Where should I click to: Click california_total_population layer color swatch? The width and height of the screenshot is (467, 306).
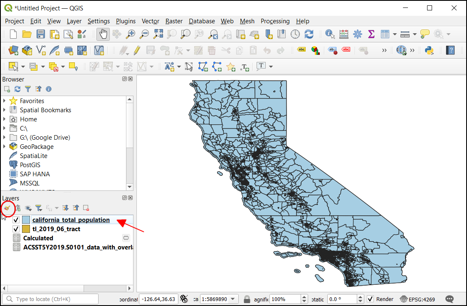[x=26, y=220]
